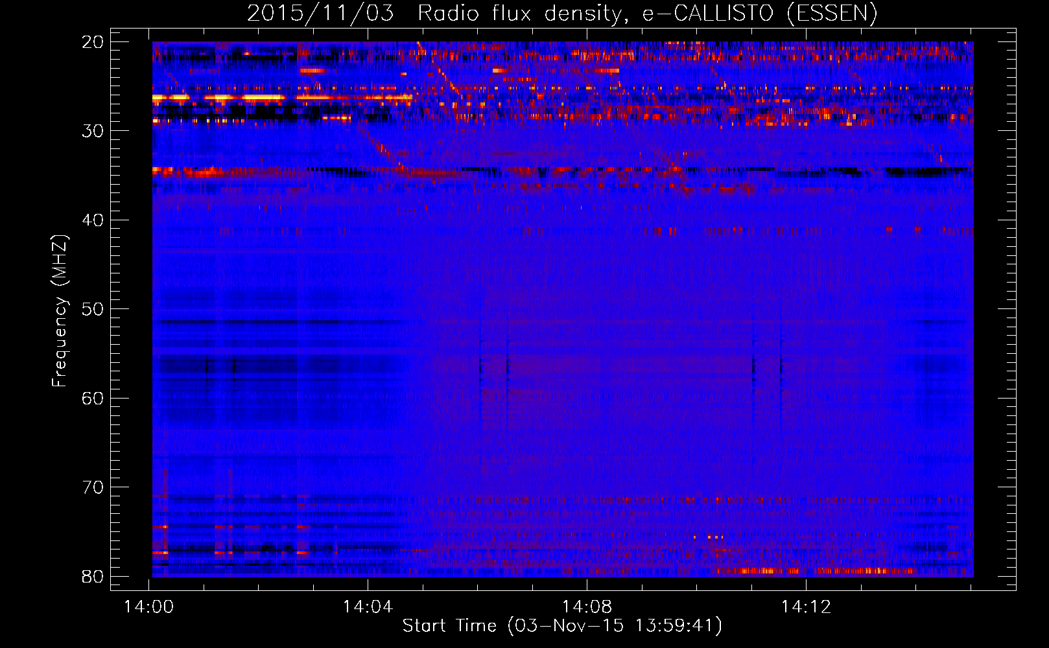Viewport: 1049px width, 648px height.
Task: Click the '30' frequency tick label
Action: [93, 131]
